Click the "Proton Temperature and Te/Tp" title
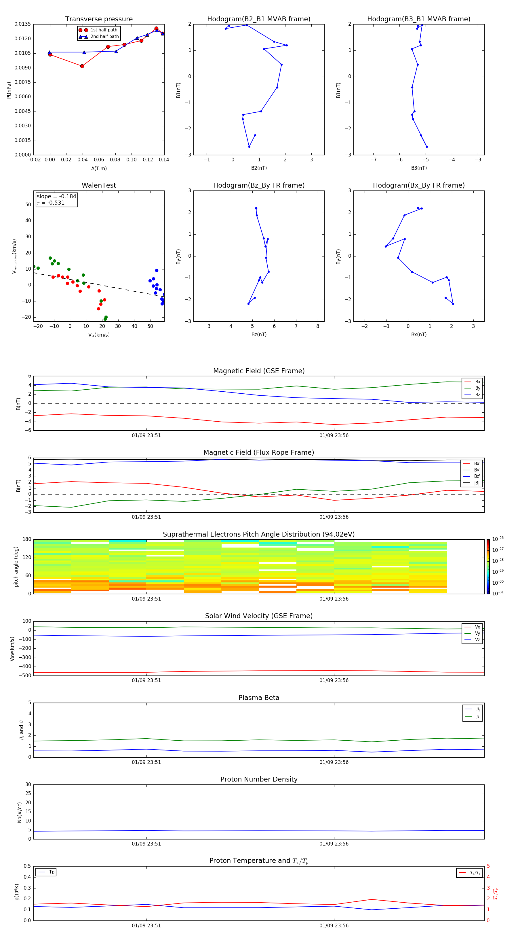 pyautogui.click(x=259, y=861)
